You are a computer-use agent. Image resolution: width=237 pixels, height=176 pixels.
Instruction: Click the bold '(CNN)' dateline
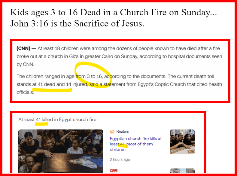coord(23,48)
